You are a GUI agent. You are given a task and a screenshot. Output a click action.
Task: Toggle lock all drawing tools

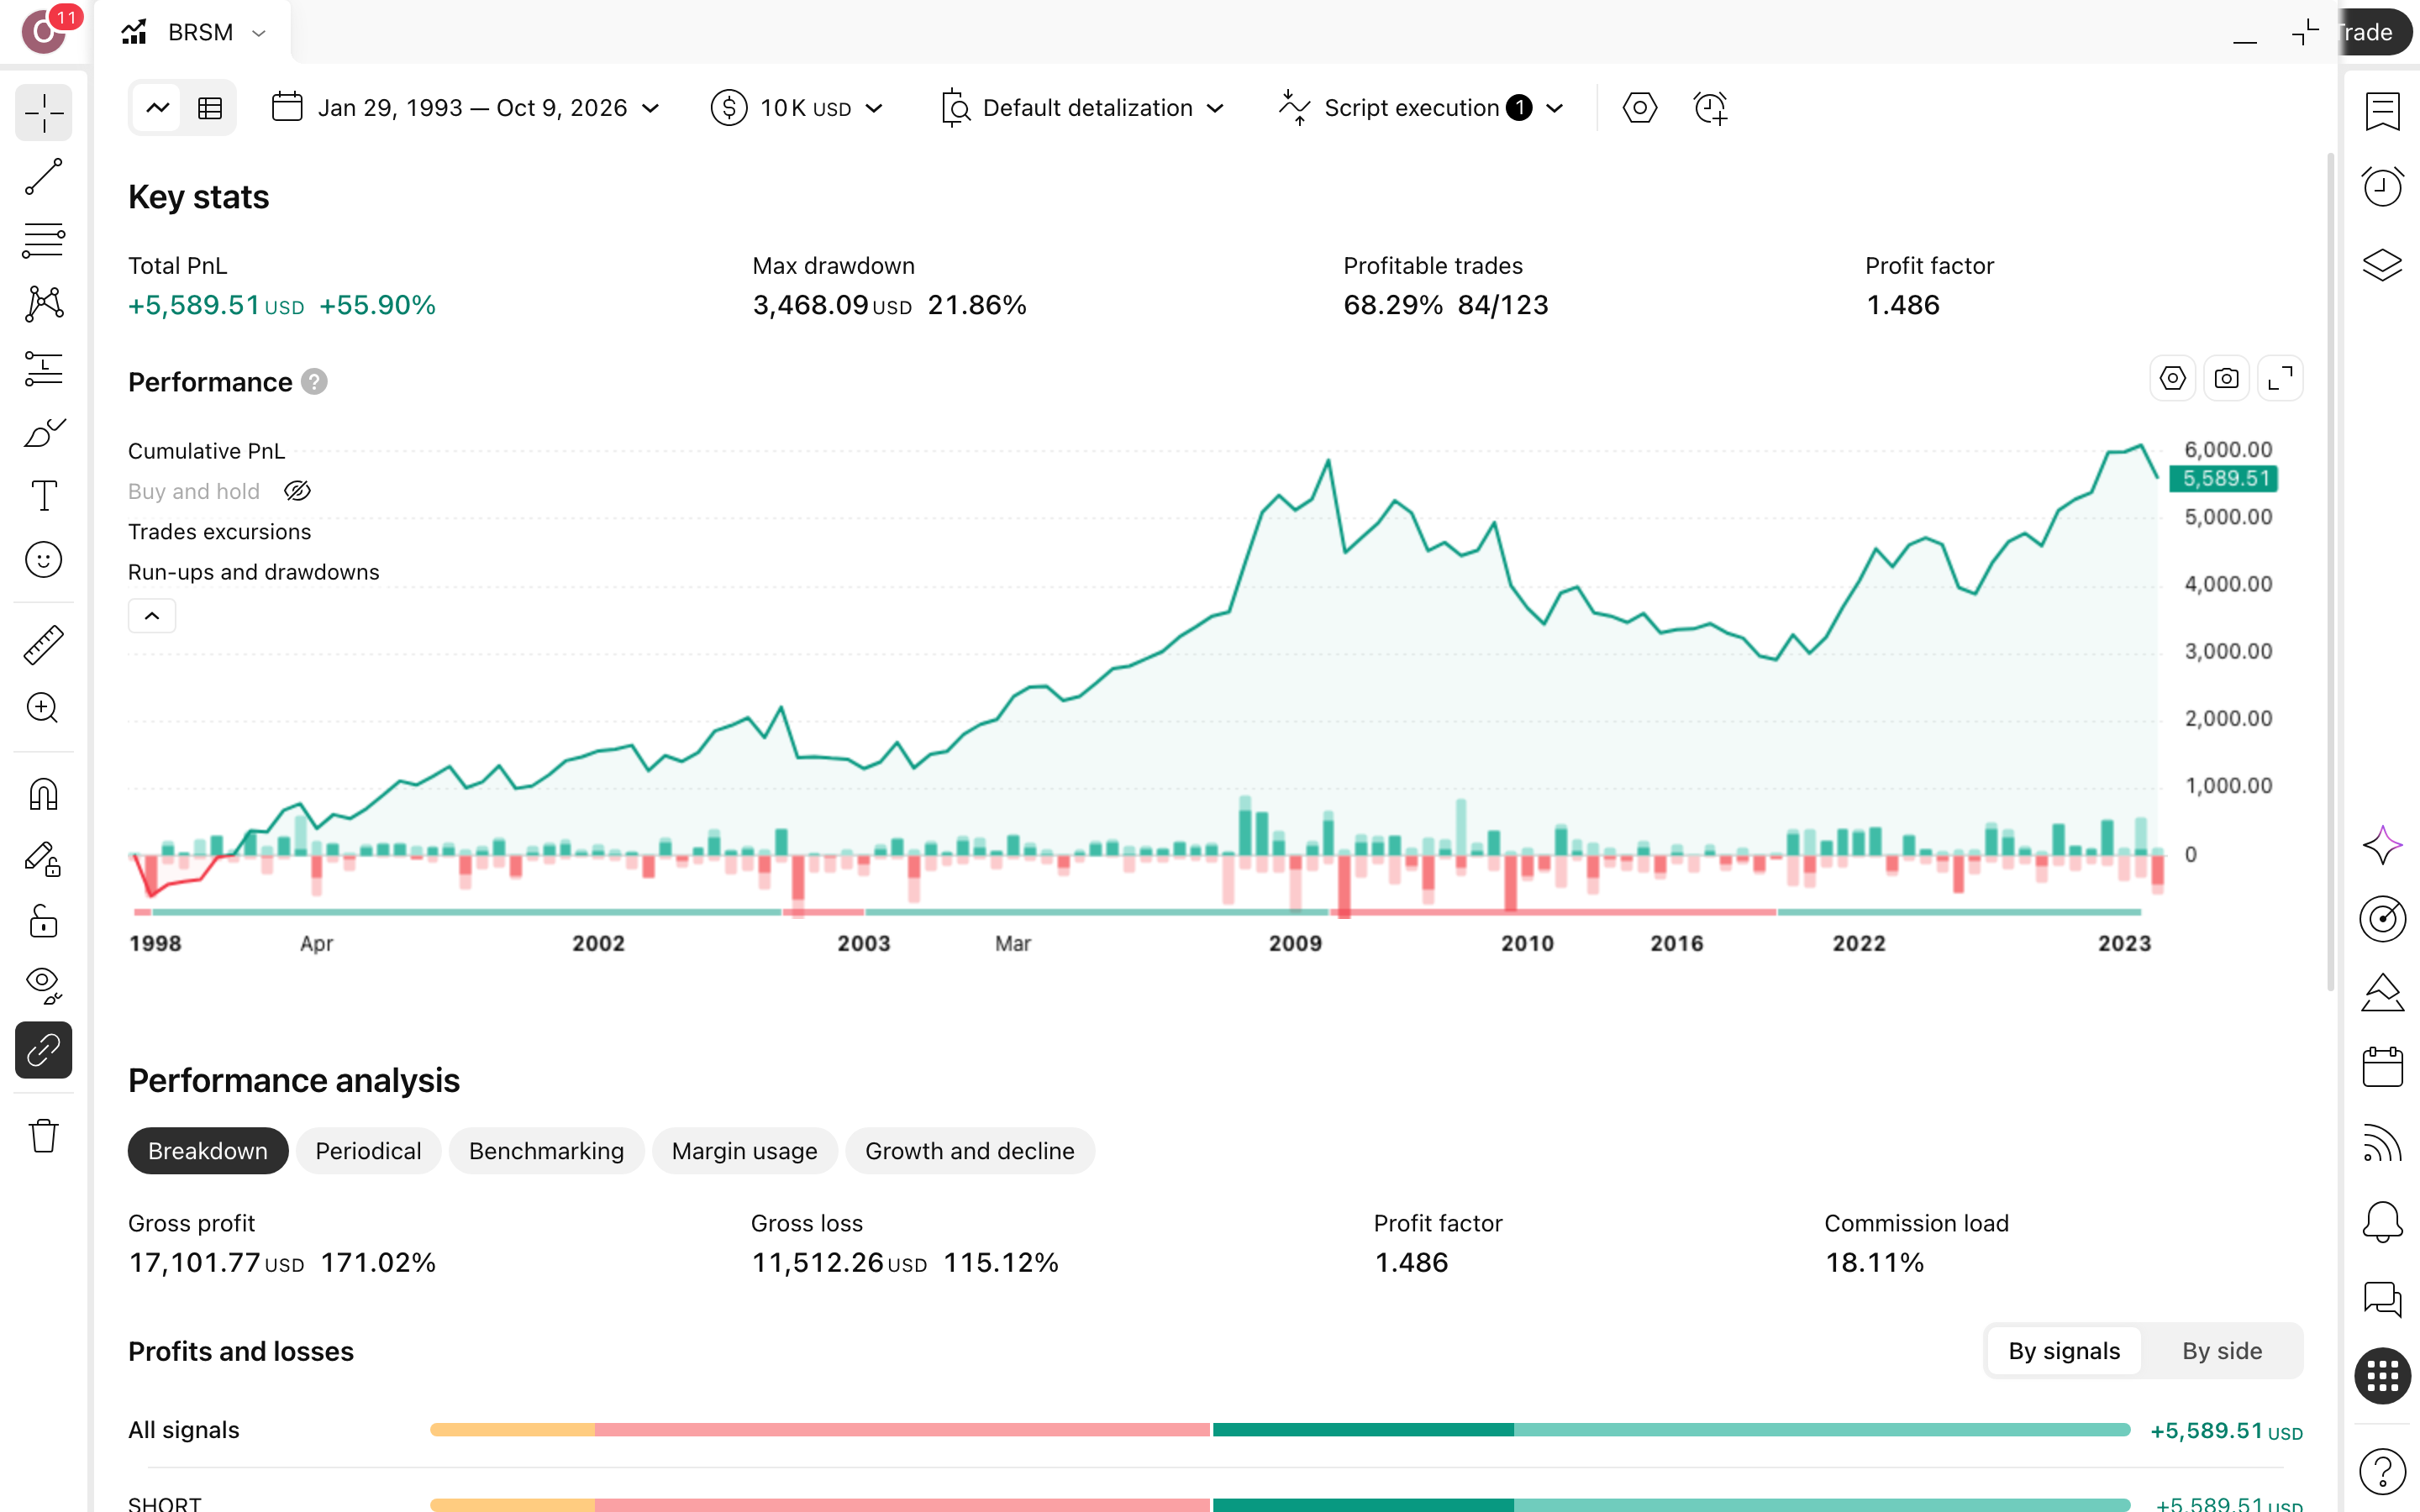pyautogui.click(x=44, y=922)
